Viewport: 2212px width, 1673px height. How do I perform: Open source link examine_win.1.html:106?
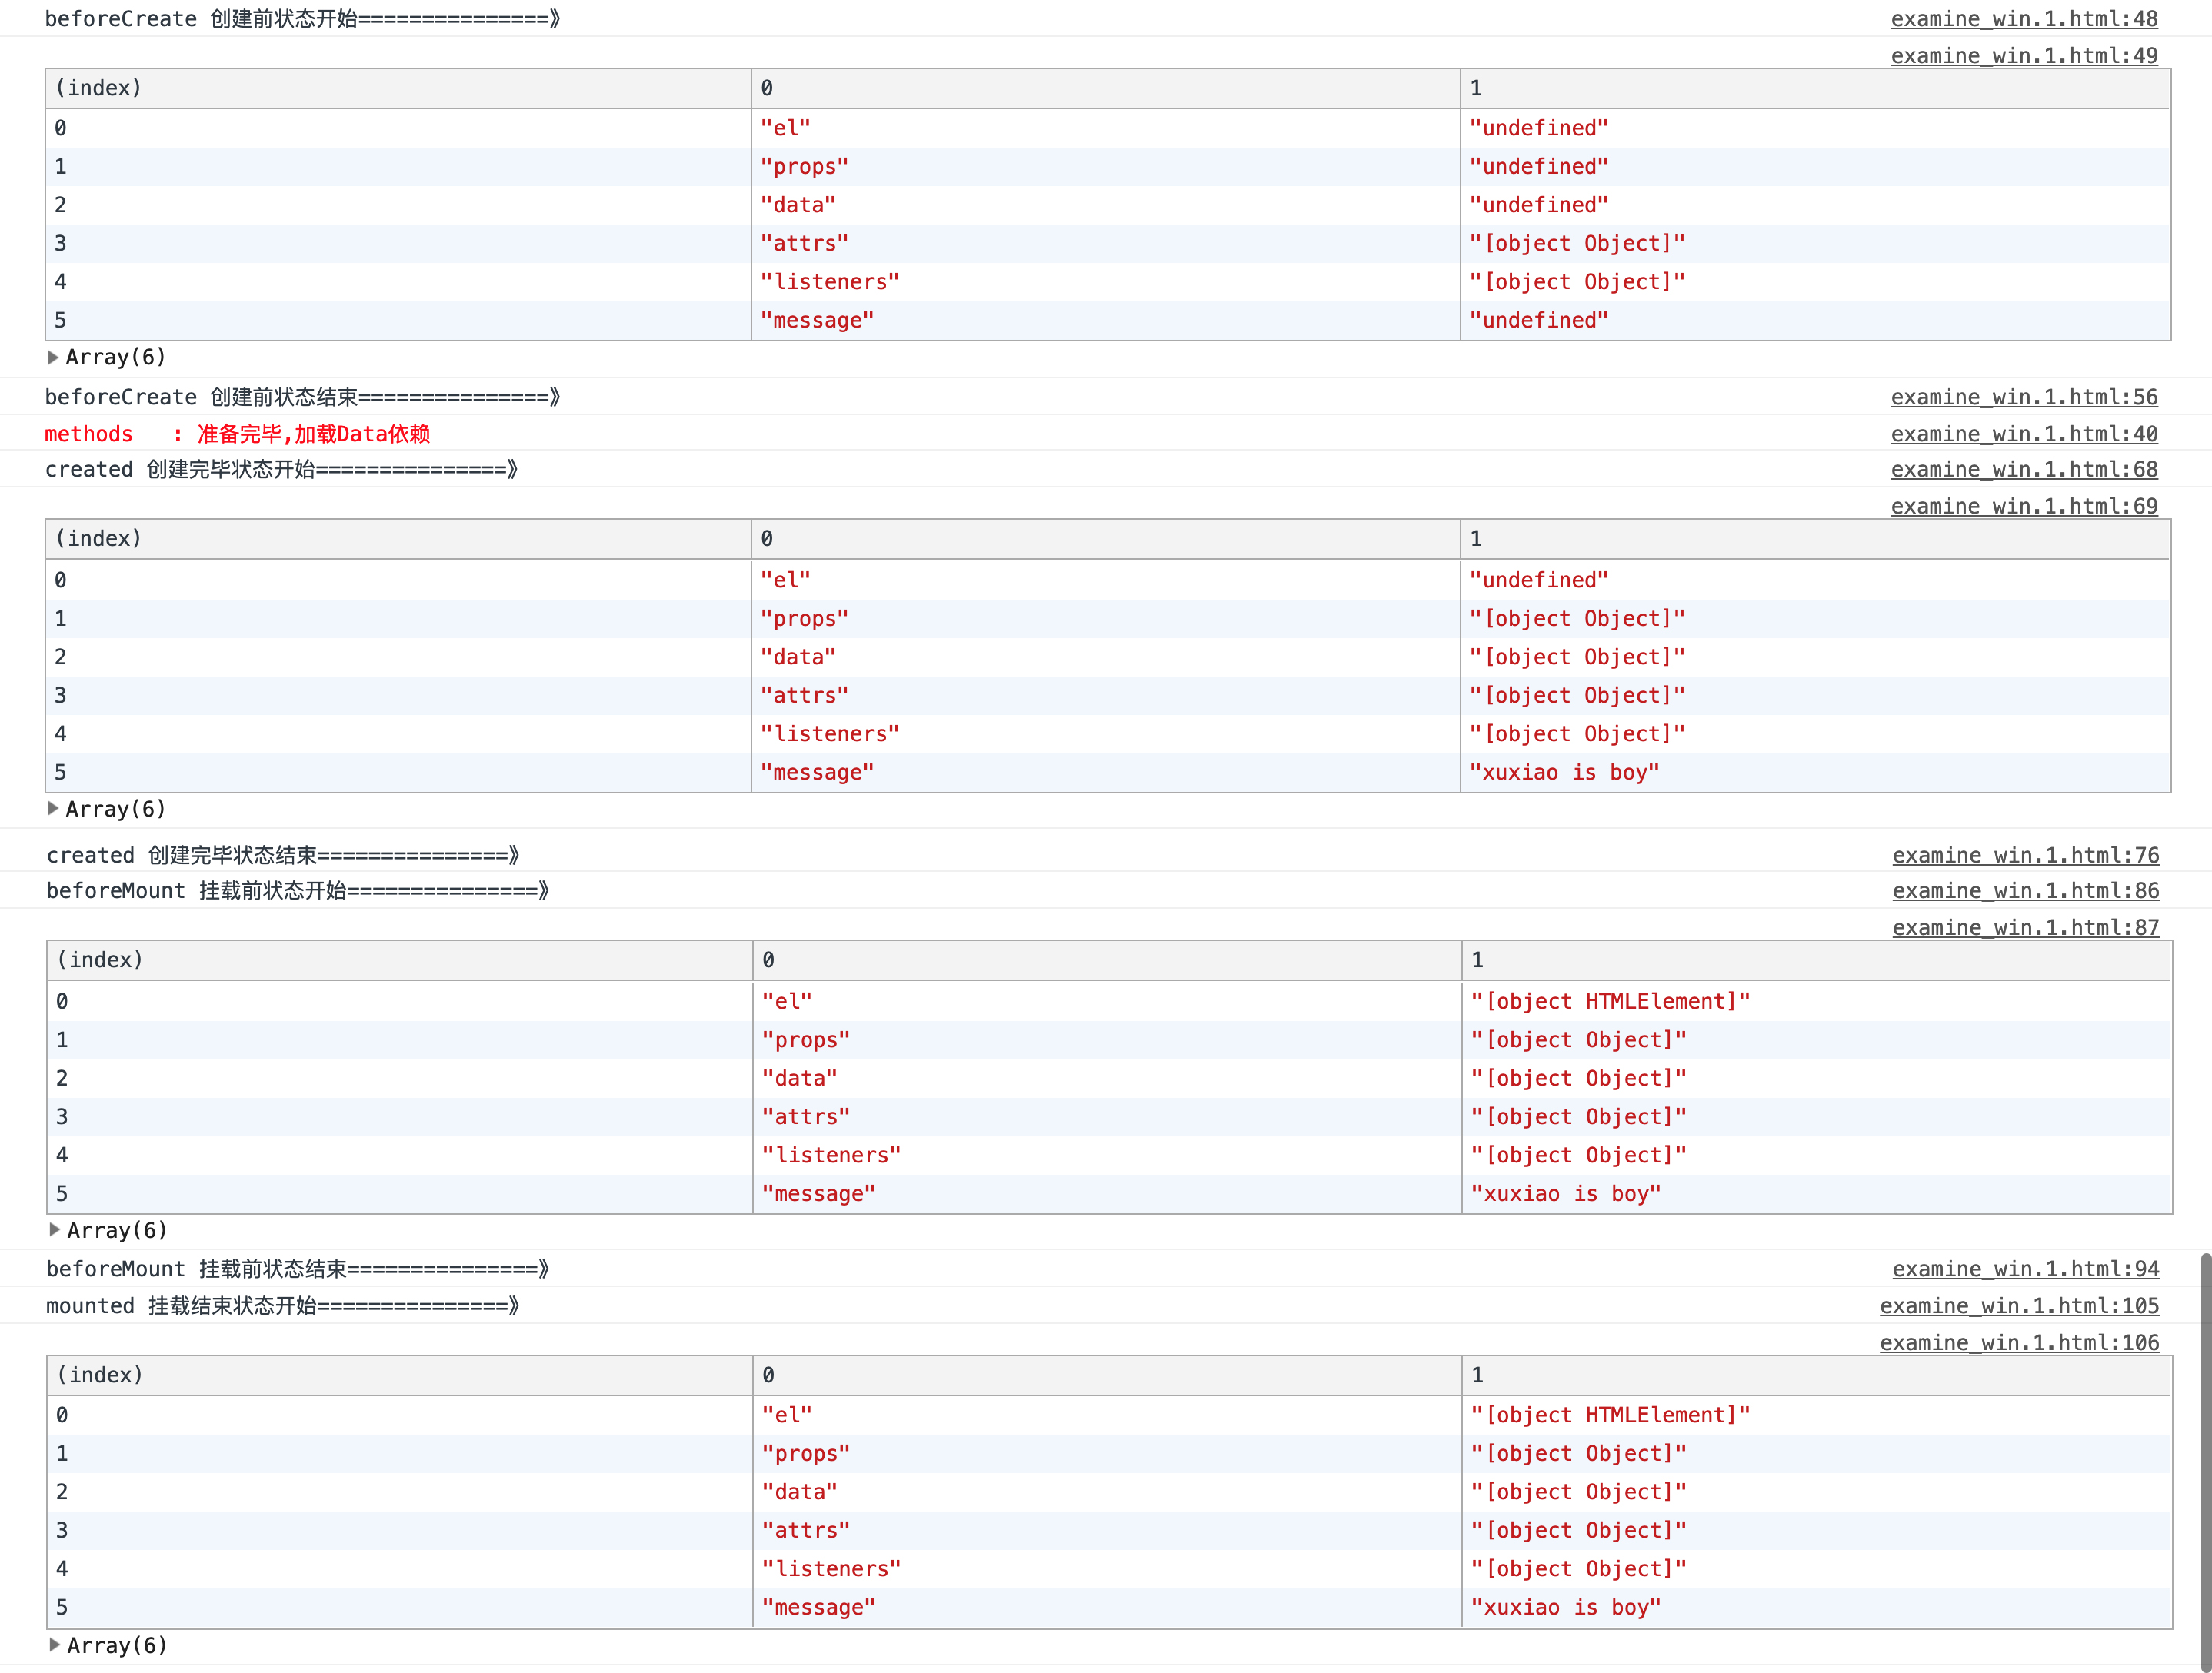2018,1343
